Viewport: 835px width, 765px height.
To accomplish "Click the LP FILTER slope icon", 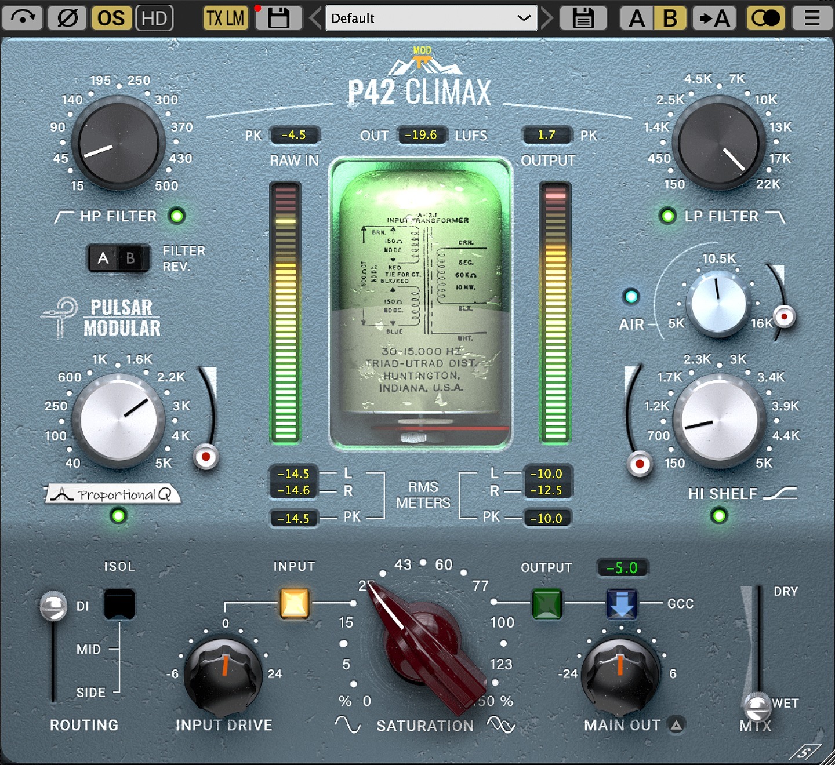I will 775,216.
